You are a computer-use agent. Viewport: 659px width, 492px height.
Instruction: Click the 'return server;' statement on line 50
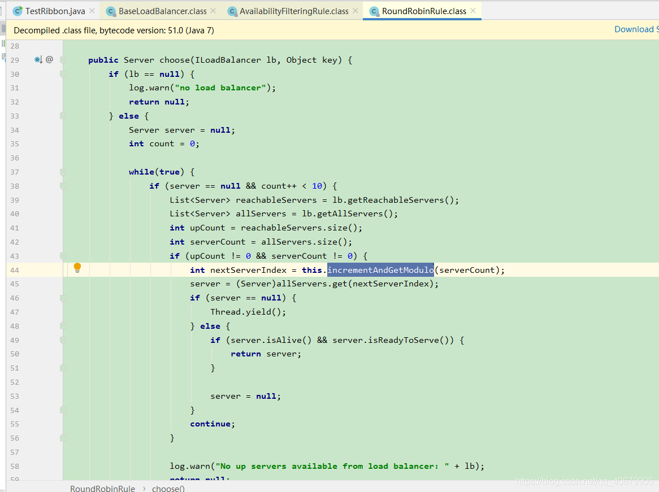(266, 354)
